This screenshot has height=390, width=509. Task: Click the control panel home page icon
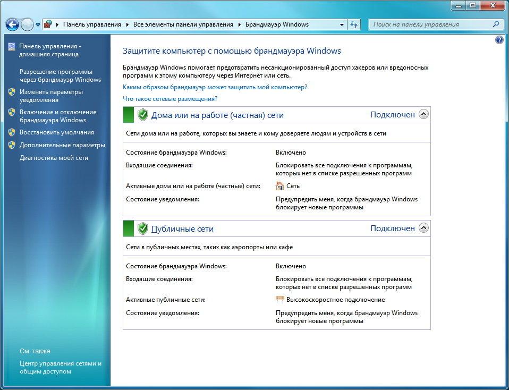[x=12, y=47]
